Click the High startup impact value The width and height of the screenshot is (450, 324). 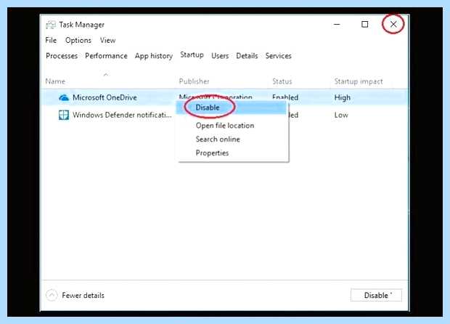coord(343,97)
